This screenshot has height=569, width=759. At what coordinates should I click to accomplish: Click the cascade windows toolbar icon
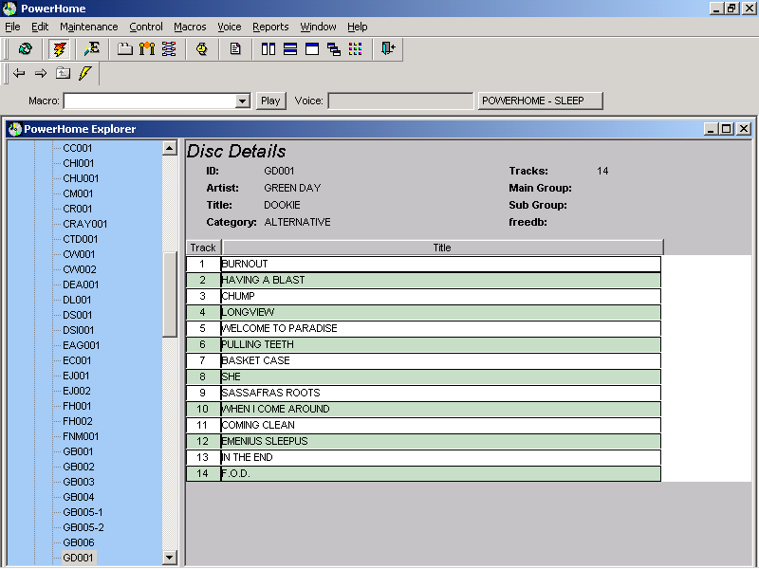coord(334,49)
